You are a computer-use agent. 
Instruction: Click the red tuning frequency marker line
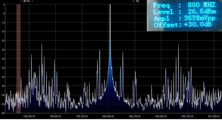(x=18, y=59)
